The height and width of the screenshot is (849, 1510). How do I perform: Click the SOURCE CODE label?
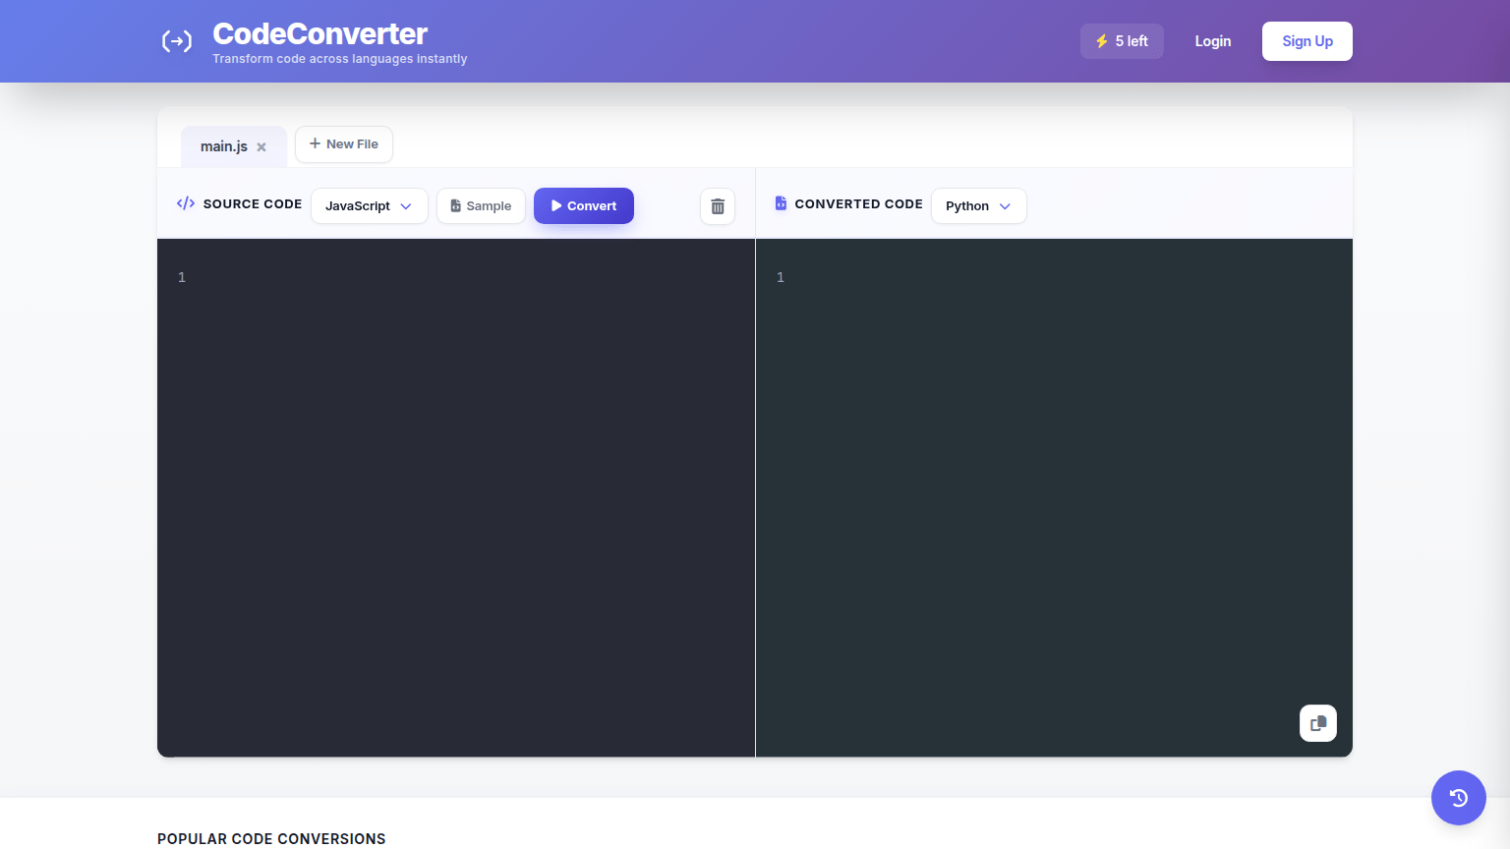[253, 204]
